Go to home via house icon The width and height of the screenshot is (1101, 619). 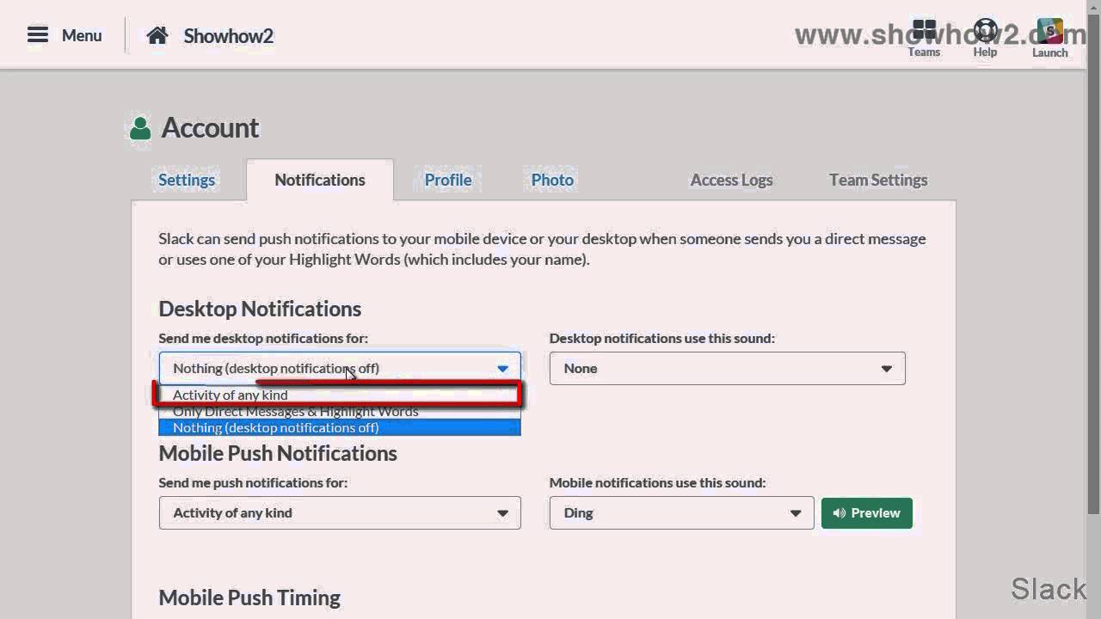click(x=157, y=35)
